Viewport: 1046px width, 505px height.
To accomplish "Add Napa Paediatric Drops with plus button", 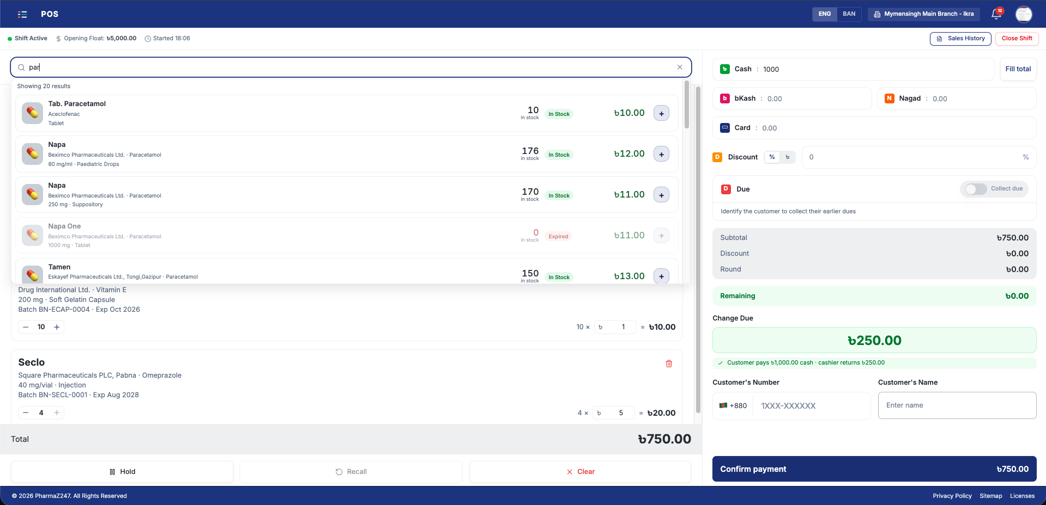I will (x=661, y=155).
